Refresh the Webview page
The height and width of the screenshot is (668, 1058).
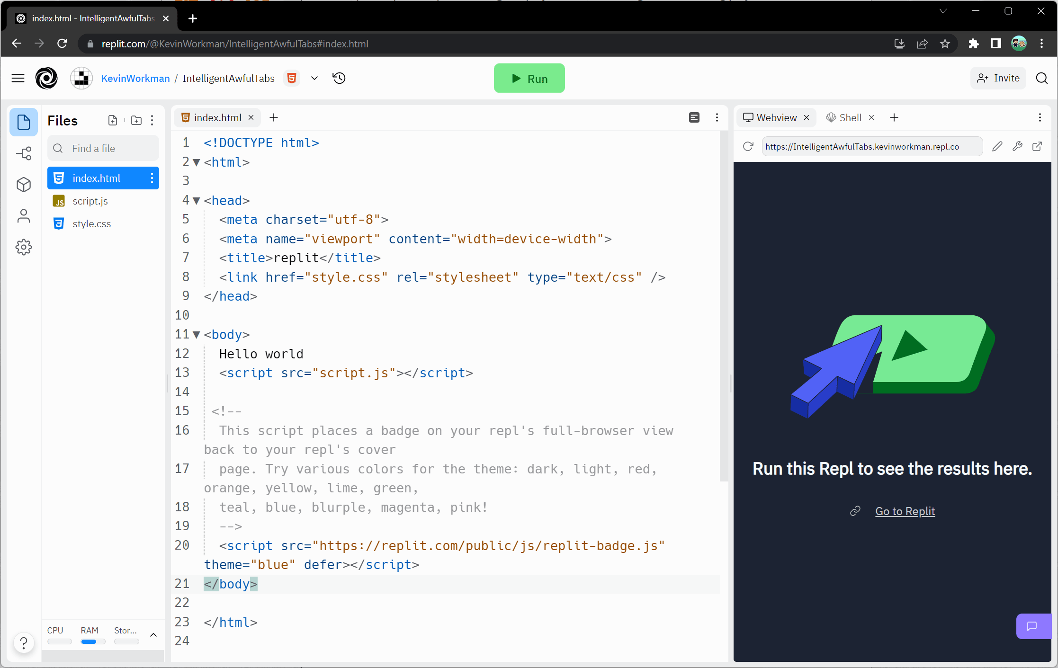pyautogui.click(x=748, y=146)
